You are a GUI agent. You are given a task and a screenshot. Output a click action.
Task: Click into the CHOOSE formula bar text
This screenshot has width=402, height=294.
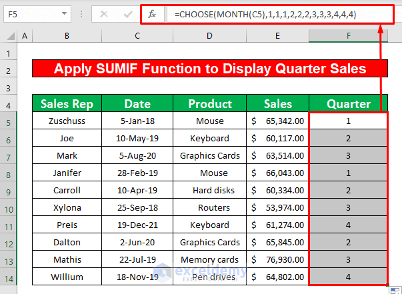point(267,13)
